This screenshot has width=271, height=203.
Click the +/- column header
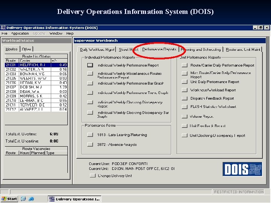click(59, 61)
